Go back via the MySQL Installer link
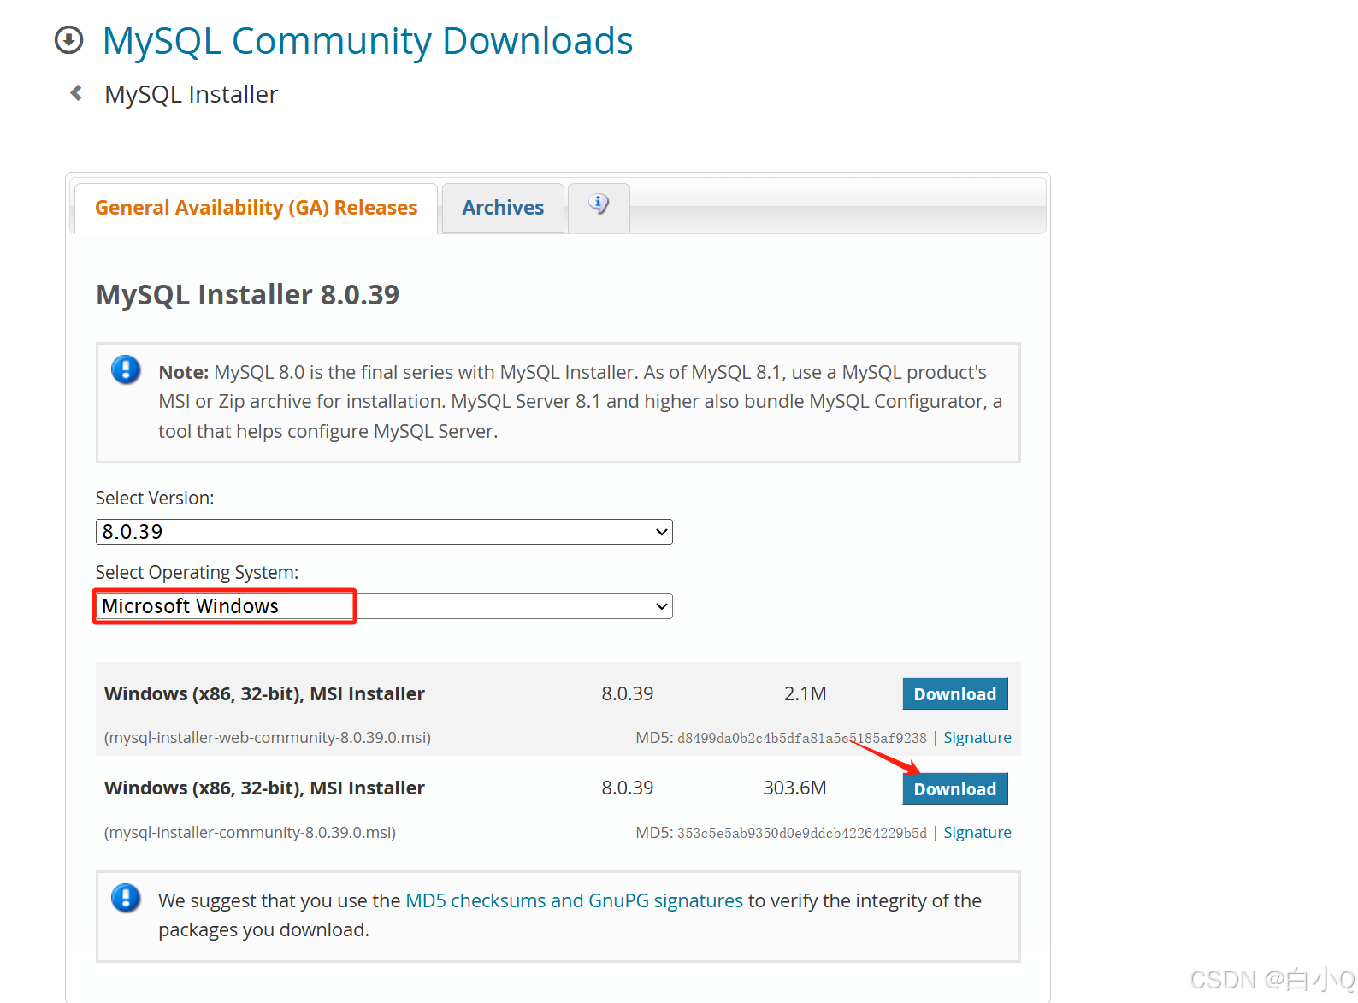Screen dimensions: 1358x1003 point(191,93)
